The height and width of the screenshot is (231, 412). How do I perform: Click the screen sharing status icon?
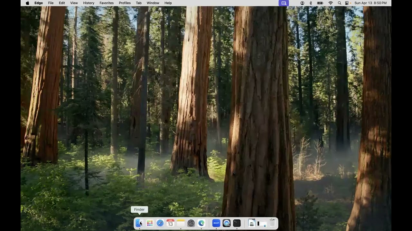pos(284,3)
